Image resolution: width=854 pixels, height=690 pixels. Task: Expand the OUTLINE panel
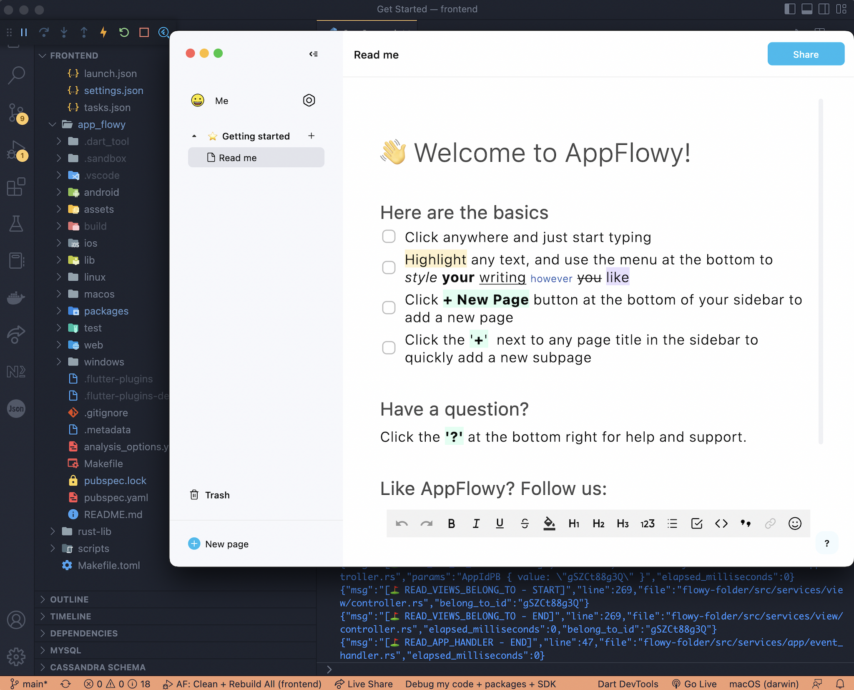[x=44, y=599]
